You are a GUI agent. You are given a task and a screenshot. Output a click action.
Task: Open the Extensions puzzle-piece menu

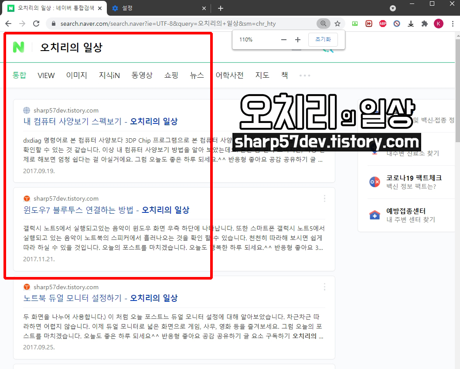(x=425, y=24)
